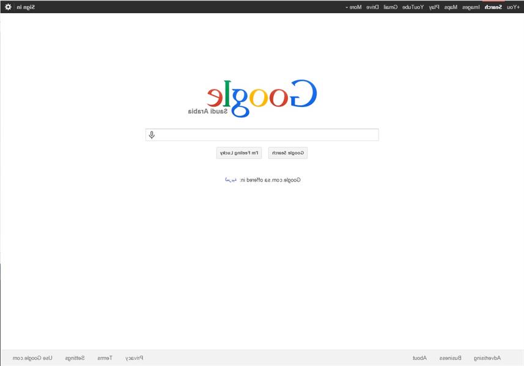
Task: Open the mirrored Sign in link
Action: (26, 7)
